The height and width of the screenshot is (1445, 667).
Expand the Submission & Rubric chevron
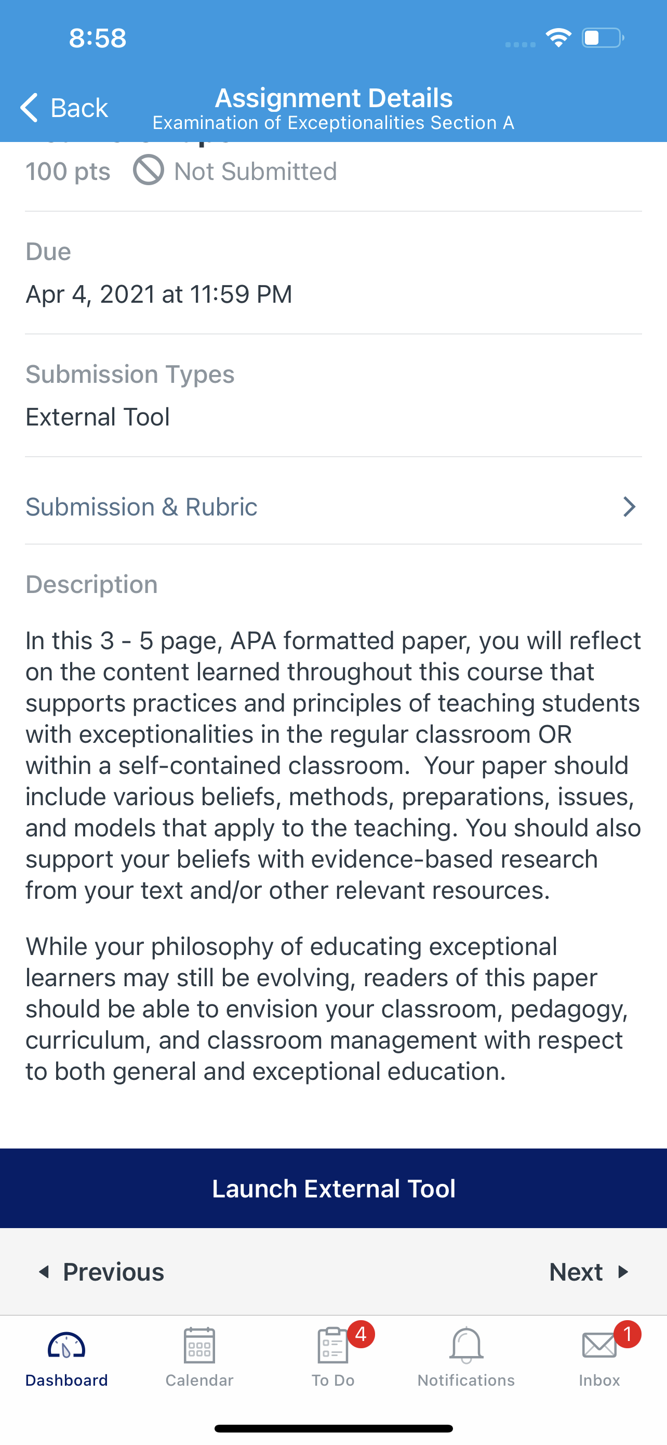(630, 507)
